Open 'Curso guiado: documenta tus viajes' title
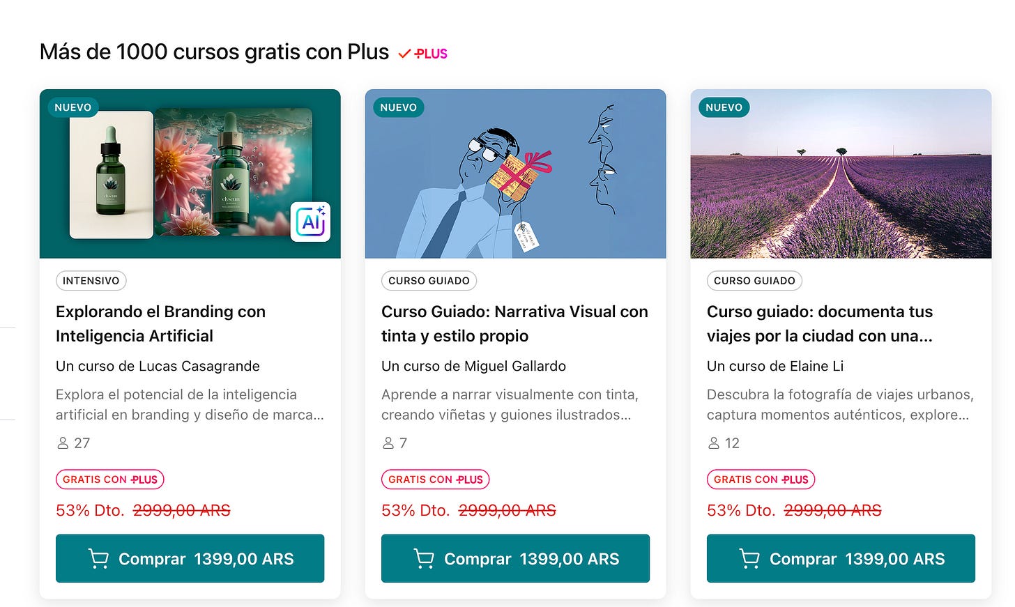 pos(820,323)
